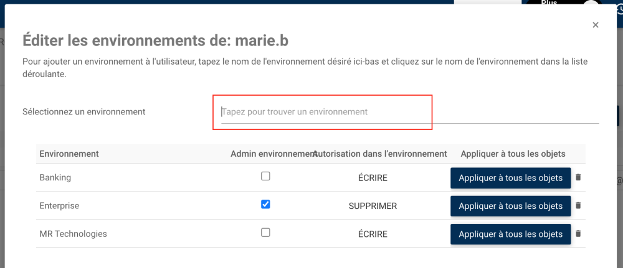Viewport: 623px width, 268px height.
Task: Select the Banking environment name
Action: point(55,178)
